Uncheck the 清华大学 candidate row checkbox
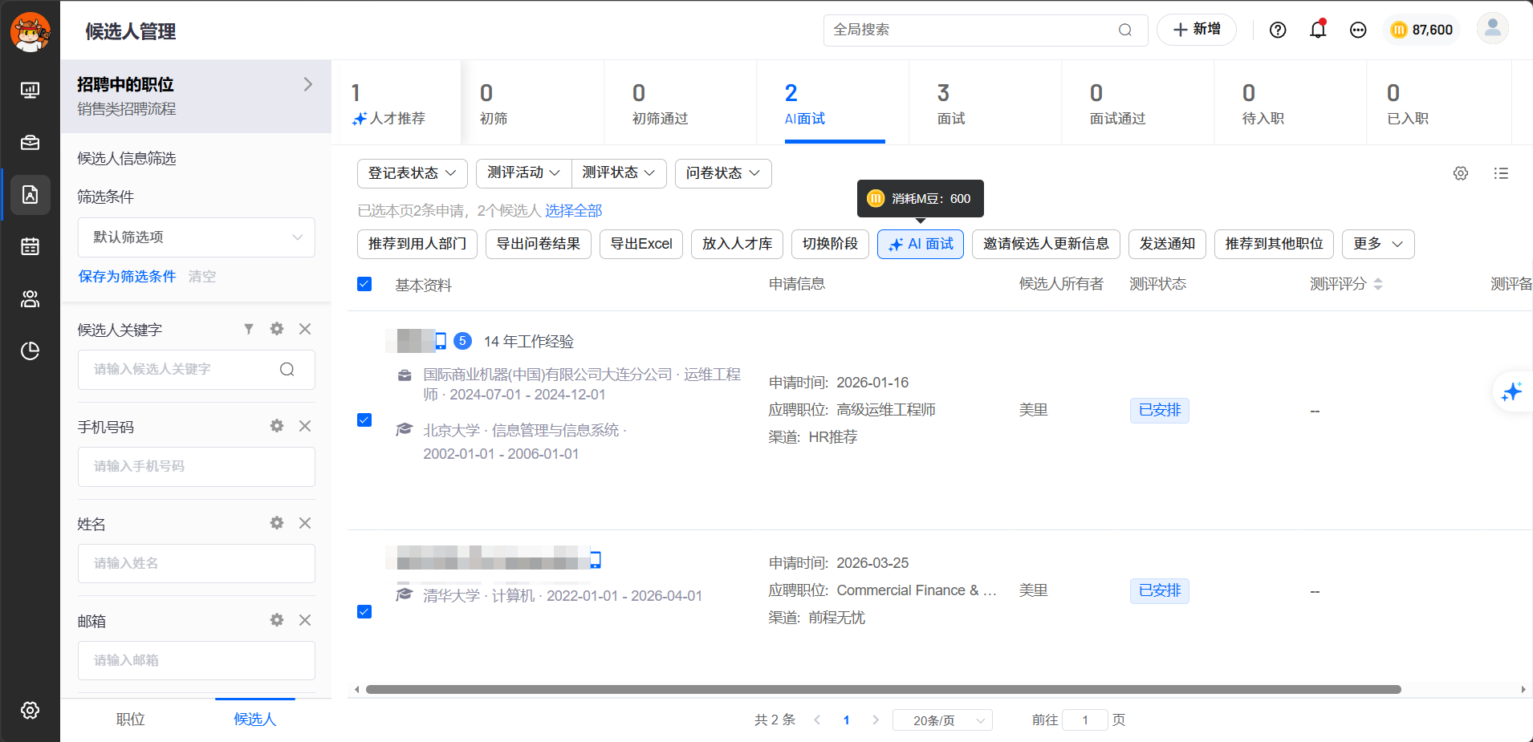The height and width of the screenshot is (742, 1533). click(x=364, y=612)
